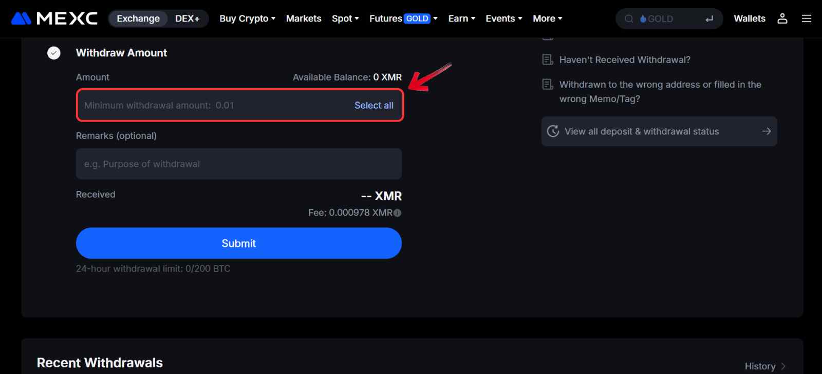This screenshot has width=822, height=374.
Task: Click the Withdraw Amount step checkmark
Action: pos(53,52)
